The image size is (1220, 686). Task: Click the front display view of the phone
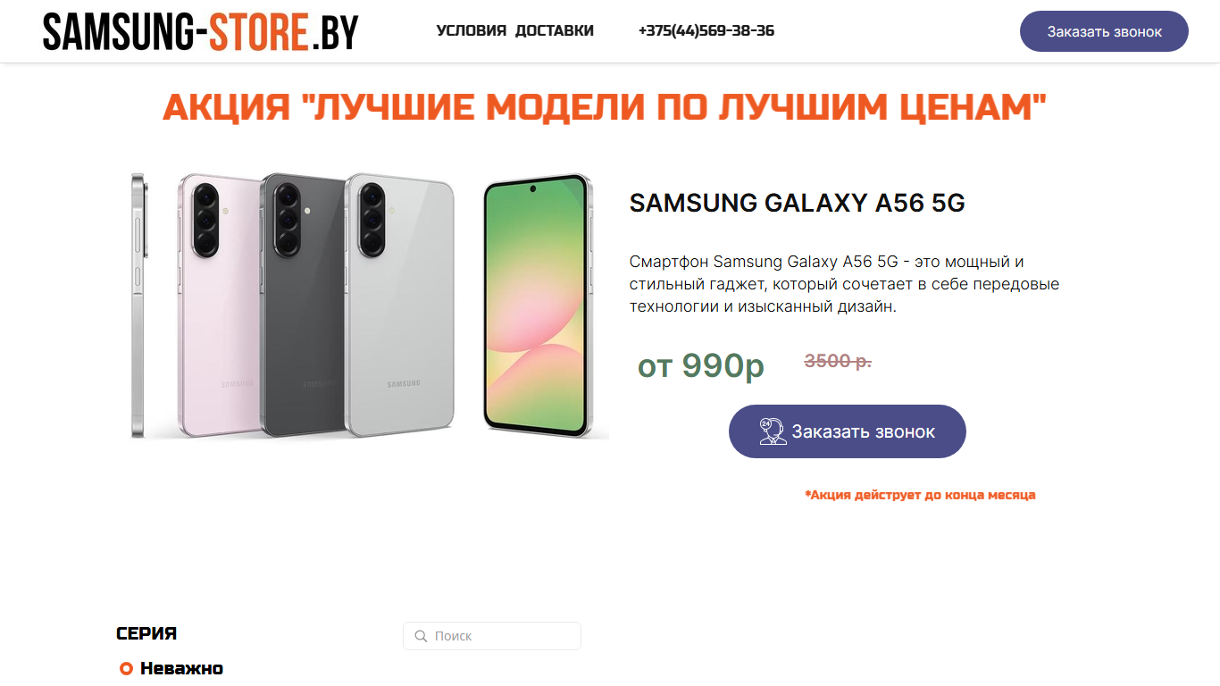pos(537,305)
